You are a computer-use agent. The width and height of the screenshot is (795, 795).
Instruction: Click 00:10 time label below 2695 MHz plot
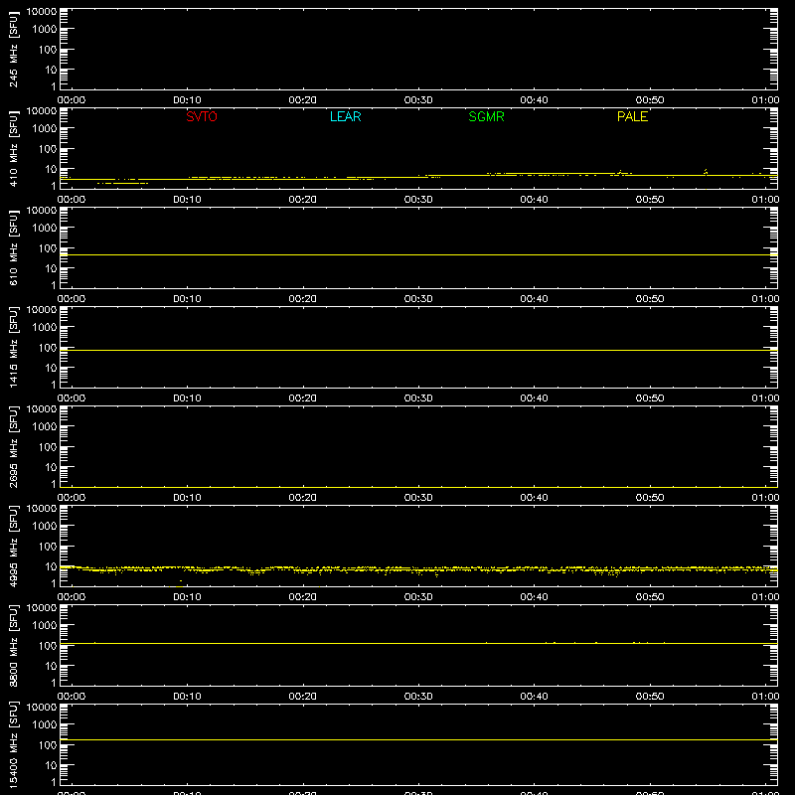pyautogui.click(x=187, y=498)
